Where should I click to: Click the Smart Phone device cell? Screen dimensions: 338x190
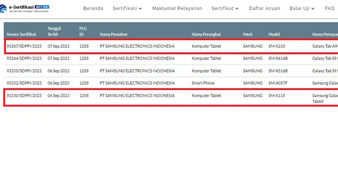tap(203, 83)
